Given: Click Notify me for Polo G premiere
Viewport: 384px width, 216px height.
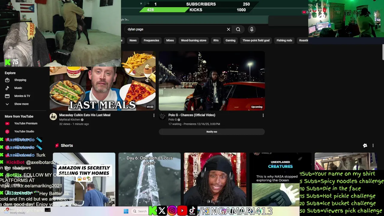Looking at the screenshot, I should pos(212,132).
